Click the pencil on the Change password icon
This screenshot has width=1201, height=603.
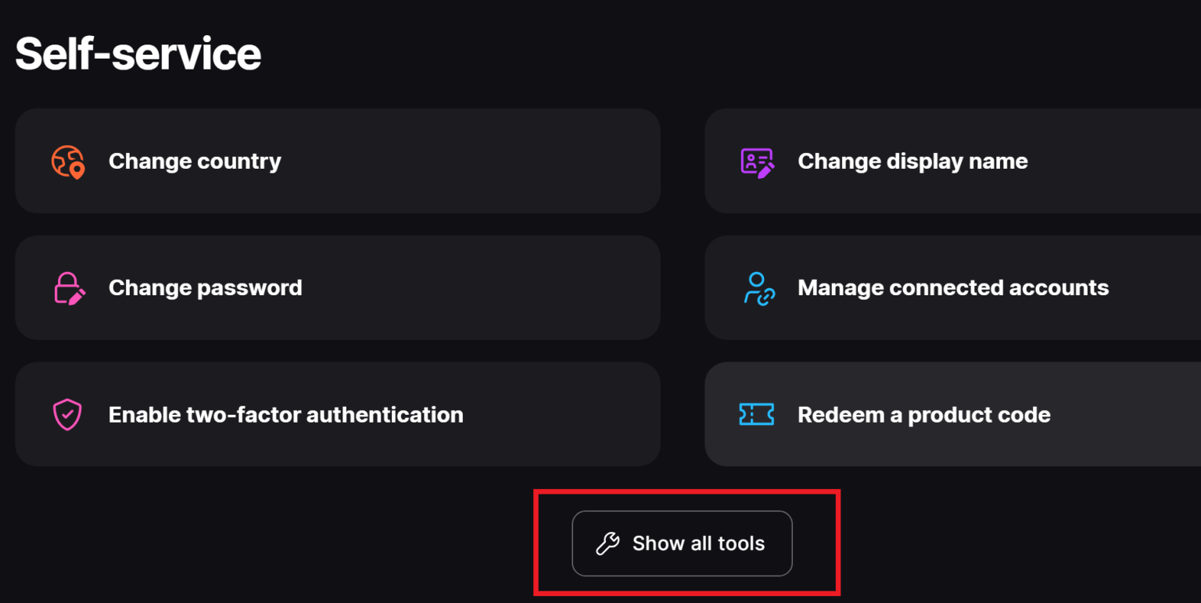click(x=75, y=296)
